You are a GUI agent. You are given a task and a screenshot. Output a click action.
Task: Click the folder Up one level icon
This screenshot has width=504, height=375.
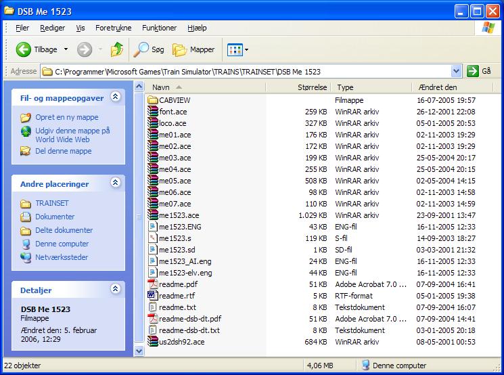[116, 49]
